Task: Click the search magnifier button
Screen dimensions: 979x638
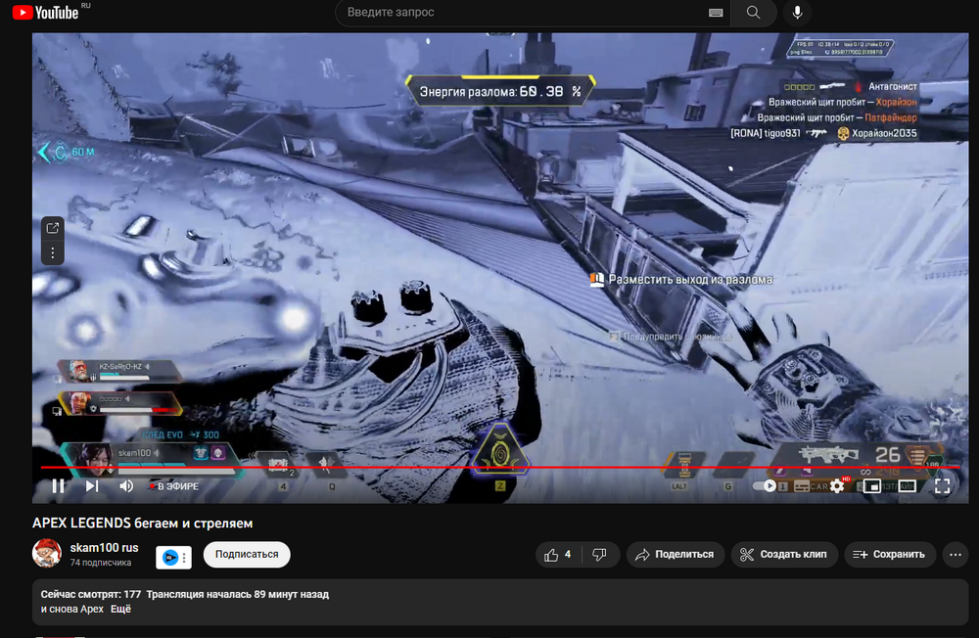Action: point(753,13)
